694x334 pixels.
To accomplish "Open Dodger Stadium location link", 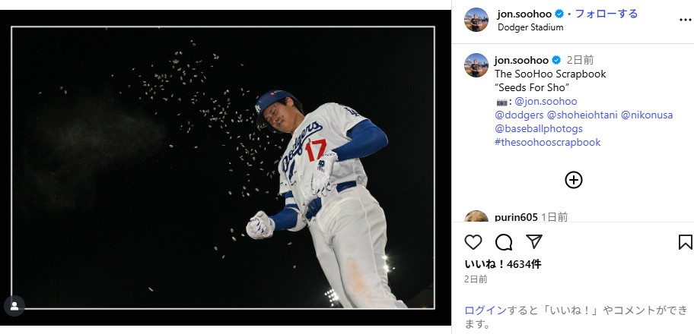I will coord(530,27).
